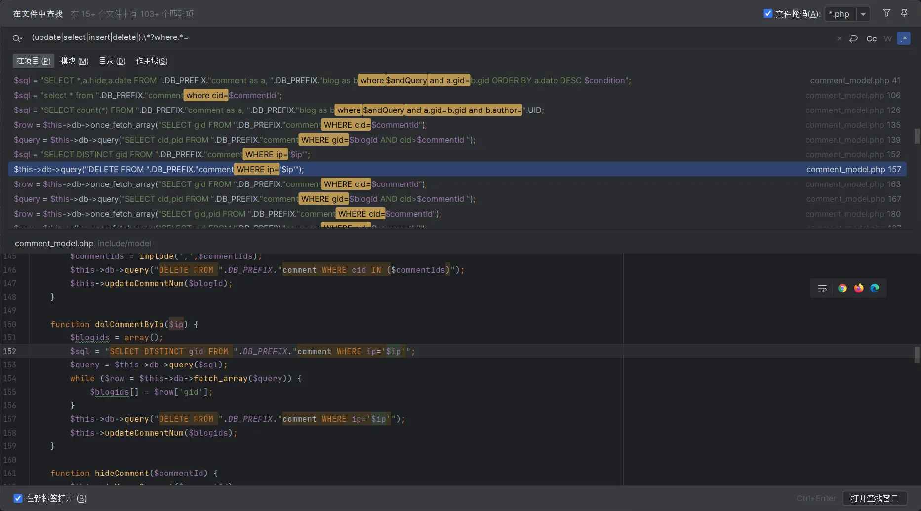Image resolution: width=921 pixels, height=511 pixels.
Task: Switch to the 模块 scope tab
Action: click(75, 61)
